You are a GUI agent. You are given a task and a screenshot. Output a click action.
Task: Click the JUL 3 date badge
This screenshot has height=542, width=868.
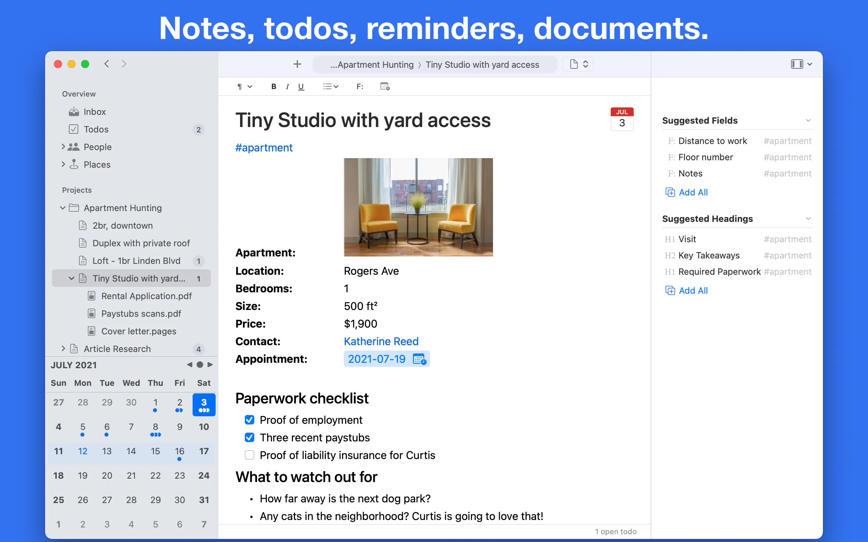(622, 119)
